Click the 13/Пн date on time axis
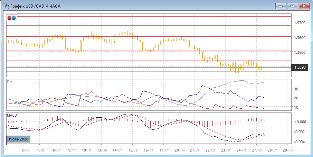Viewport: 313px width, 157px height. 102,150
